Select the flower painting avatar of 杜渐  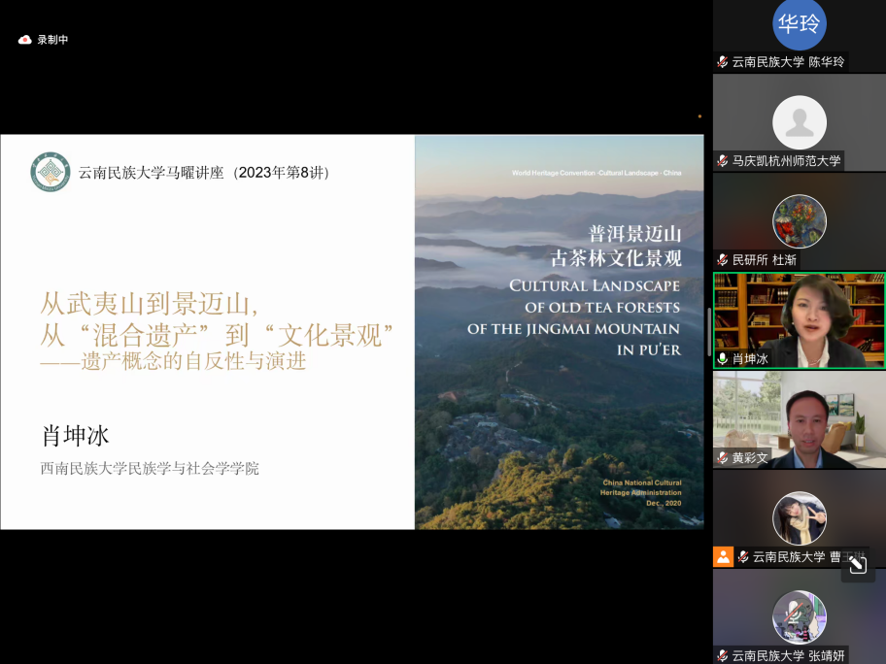coord(799,221)
